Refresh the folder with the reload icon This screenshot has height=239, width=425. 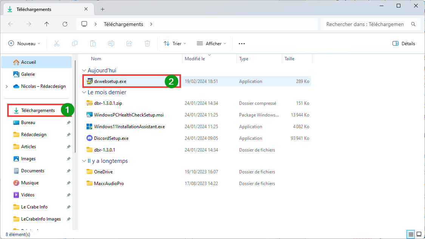pyautogui.click(x=65, y=24)
